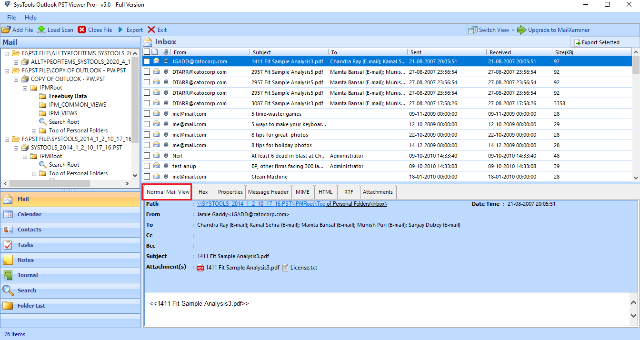This screenshot has height=340, width=640.
Task: Toggle the select-all checkbox in the list header
Action: coord(147,52)
